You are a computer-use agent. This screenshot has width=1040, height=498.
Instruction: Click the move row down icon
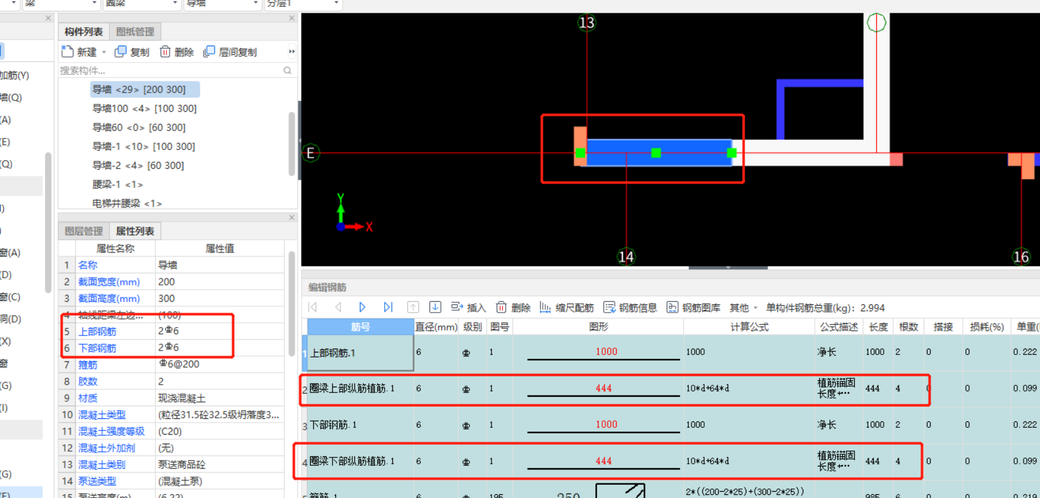click(435, 308)
